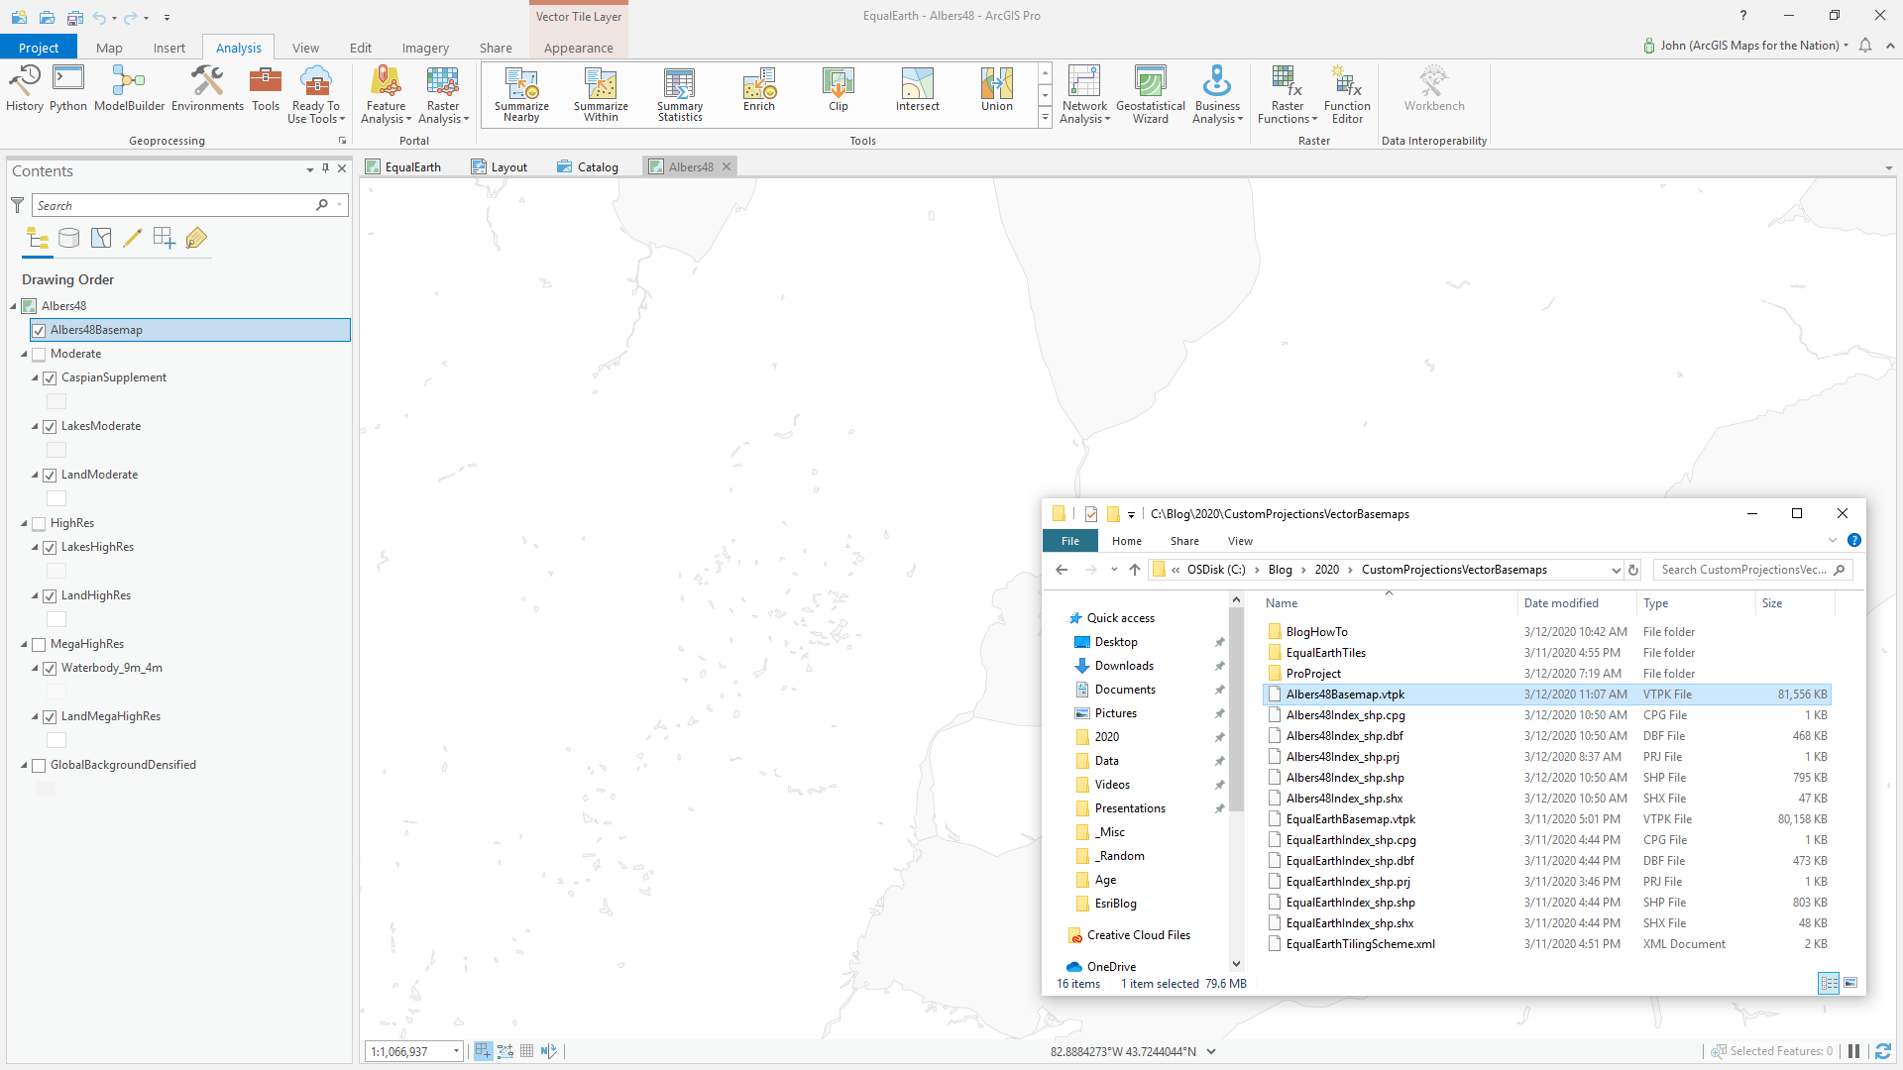The width and height of the screenshot is (1903, 1070).
Task: Open the Project backstage button
Action: (39, 48)
